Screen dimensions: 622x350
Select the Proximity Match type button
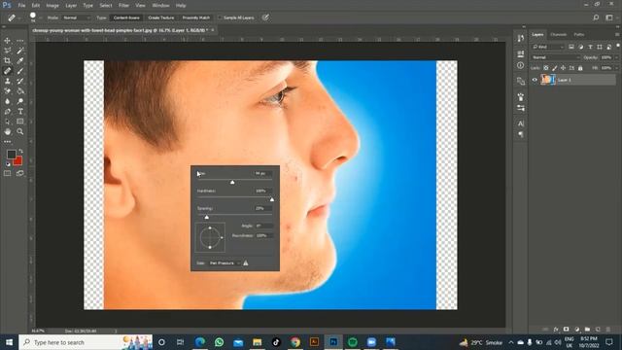tap(196, 17)
